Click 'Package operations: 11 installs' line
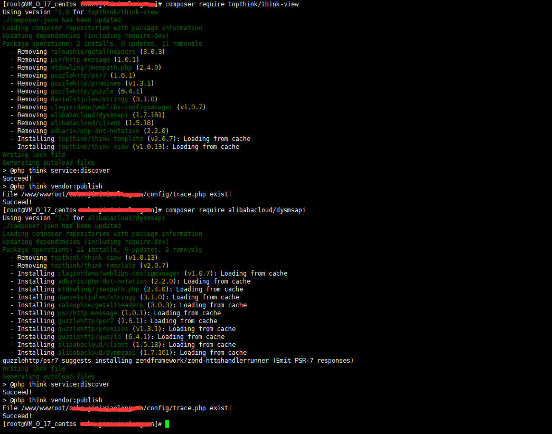 (x=102, y=250)
